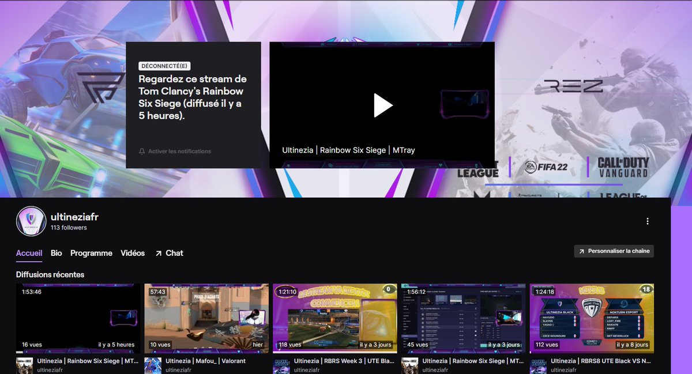Activate notifications via 'Activer les notifications'
The image size is (692, 374).
[x=179, y=152]
